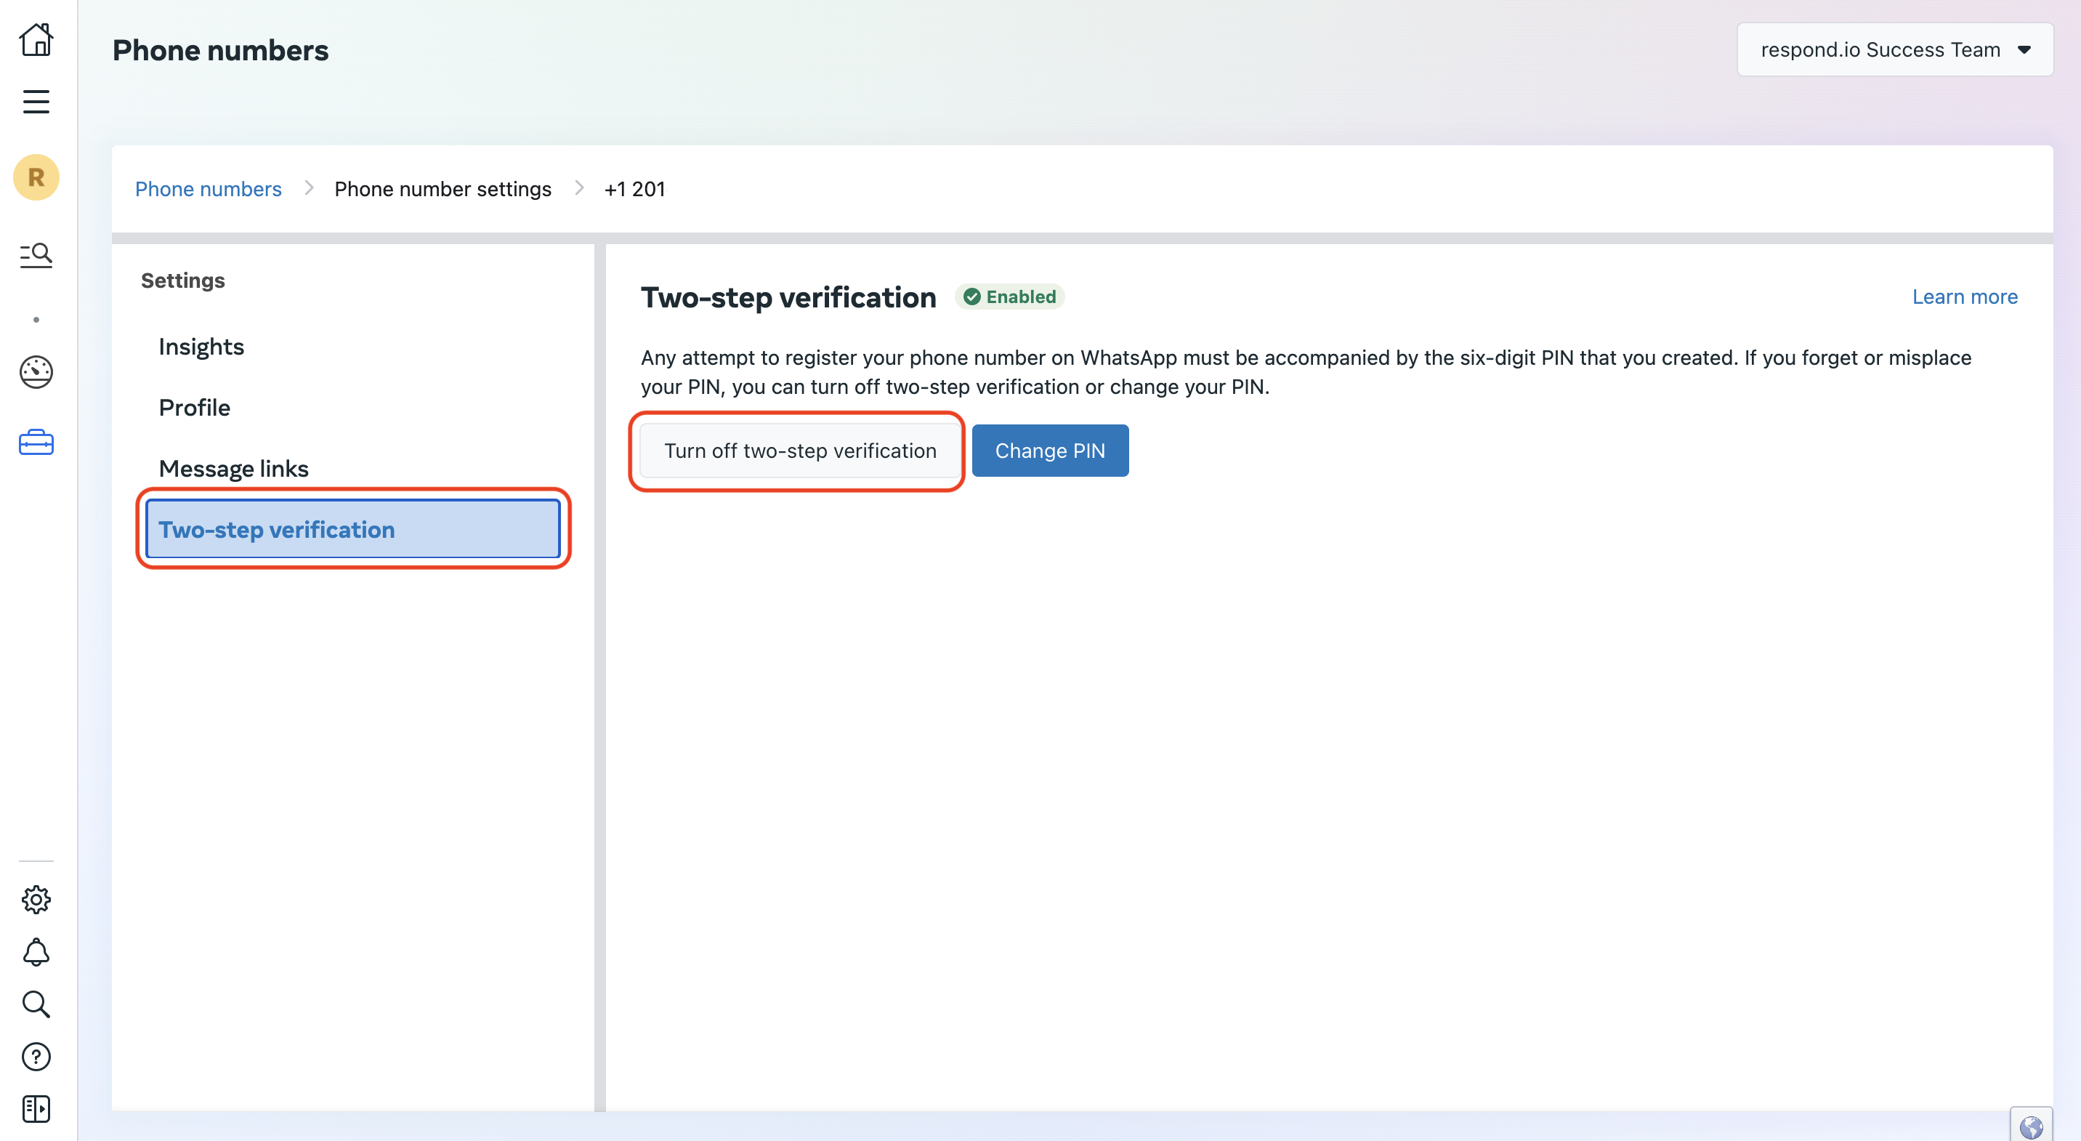2081x1141 pixels.
Task: Toggle the sidebar panel collapse icon
Action: (x=36, y=1109)
